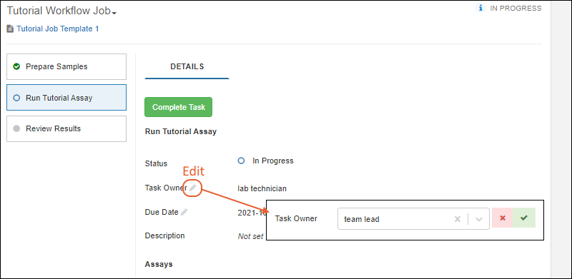572x279 pixels.
Task: Click the grey dot on Review Results
Action: point(16,128)
